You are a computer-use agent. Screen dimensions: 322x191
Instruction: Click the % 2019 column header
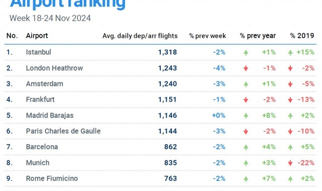pos(302,36)
